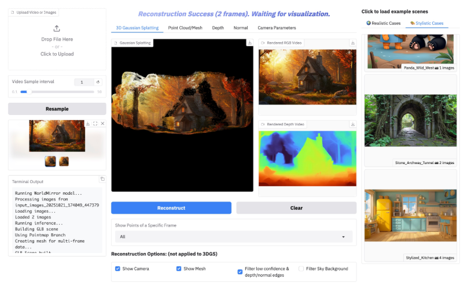Image resolution: width=471 pixels, height=290 pixels.
Task: Download the Rendered RGB Video
Action: pos(353,43)
